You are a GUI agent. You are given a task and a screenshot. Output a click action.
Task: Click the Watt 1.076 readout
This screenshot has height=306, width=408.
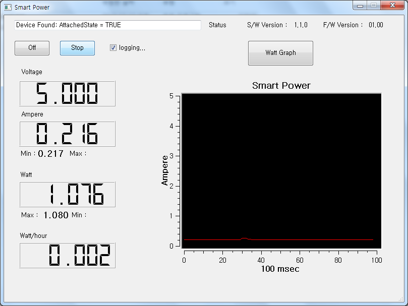(67, 195)
